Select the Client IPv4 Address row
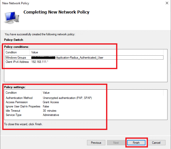 tap(17, 62)
